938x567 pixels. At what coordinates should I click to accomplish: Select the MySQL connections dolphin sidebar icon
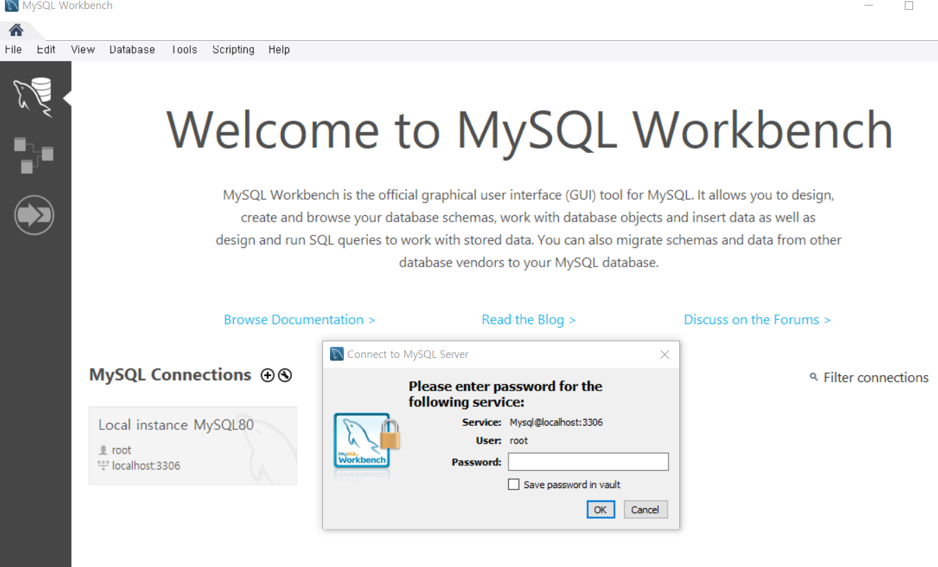click(x=33, y=98)
